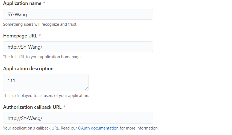Click into the Application description textarea
This screenshot has height=135, width=232.
click(46, 83)
